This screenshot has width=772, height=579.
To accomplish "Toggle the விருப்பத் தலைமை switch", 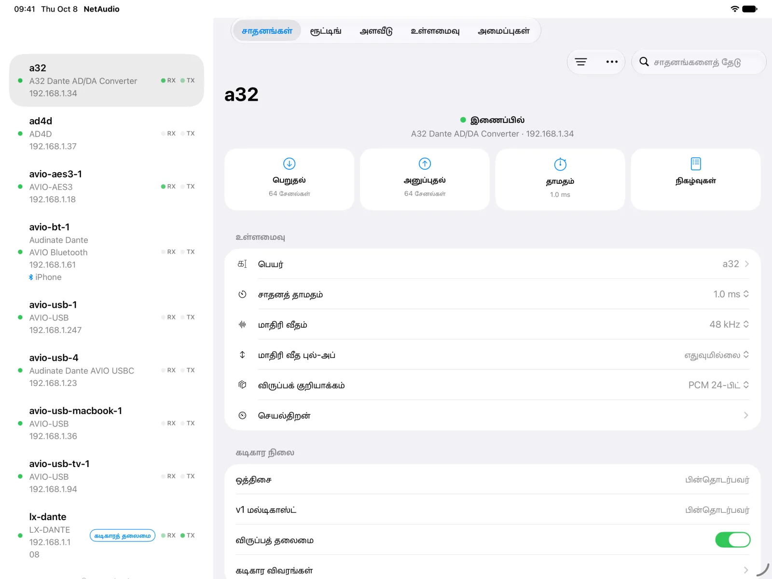I will click(x=732, y=540).
